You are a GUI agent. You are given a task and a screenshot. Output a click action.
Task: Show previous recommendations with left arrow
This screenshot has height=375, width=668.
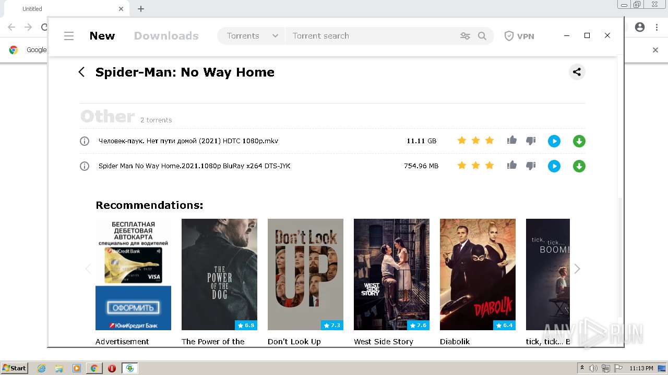(88, 269)
